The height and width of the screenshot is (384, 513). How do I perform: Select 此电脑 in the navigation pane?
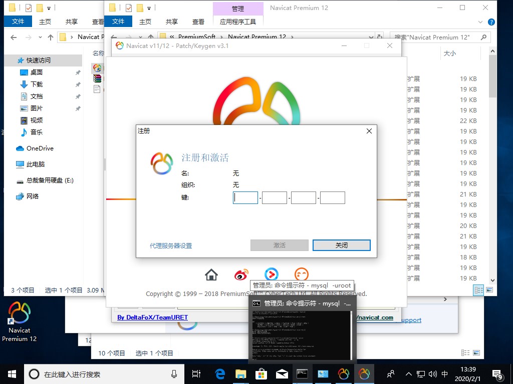(x=36, y=164)
